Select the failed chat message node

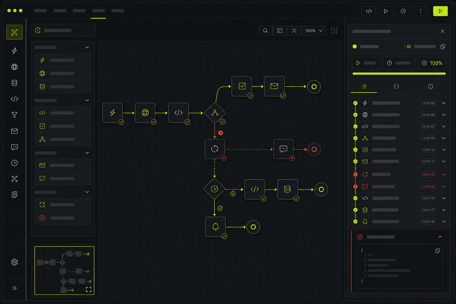tap(284, 149)
